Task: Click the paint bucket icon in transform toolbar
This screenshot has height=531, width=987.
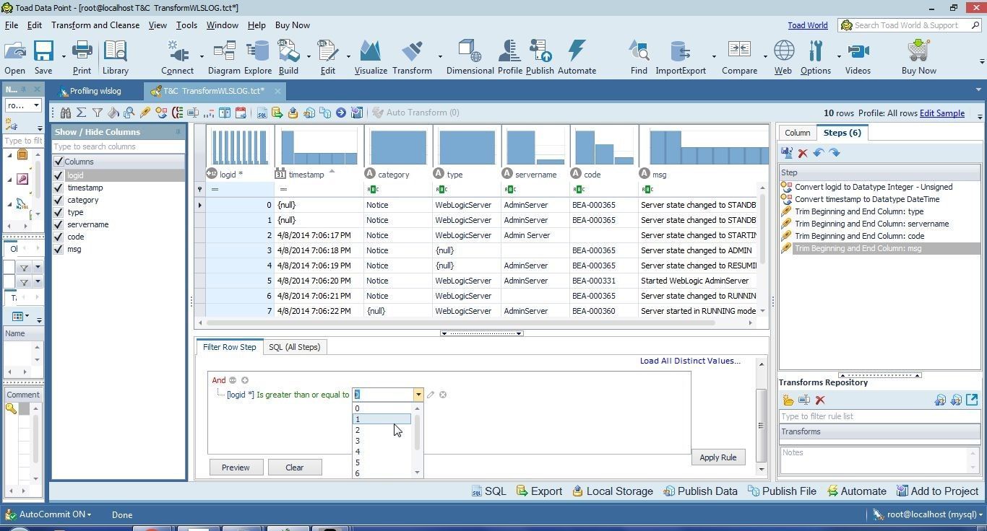Action: click(x=113, y=113)
